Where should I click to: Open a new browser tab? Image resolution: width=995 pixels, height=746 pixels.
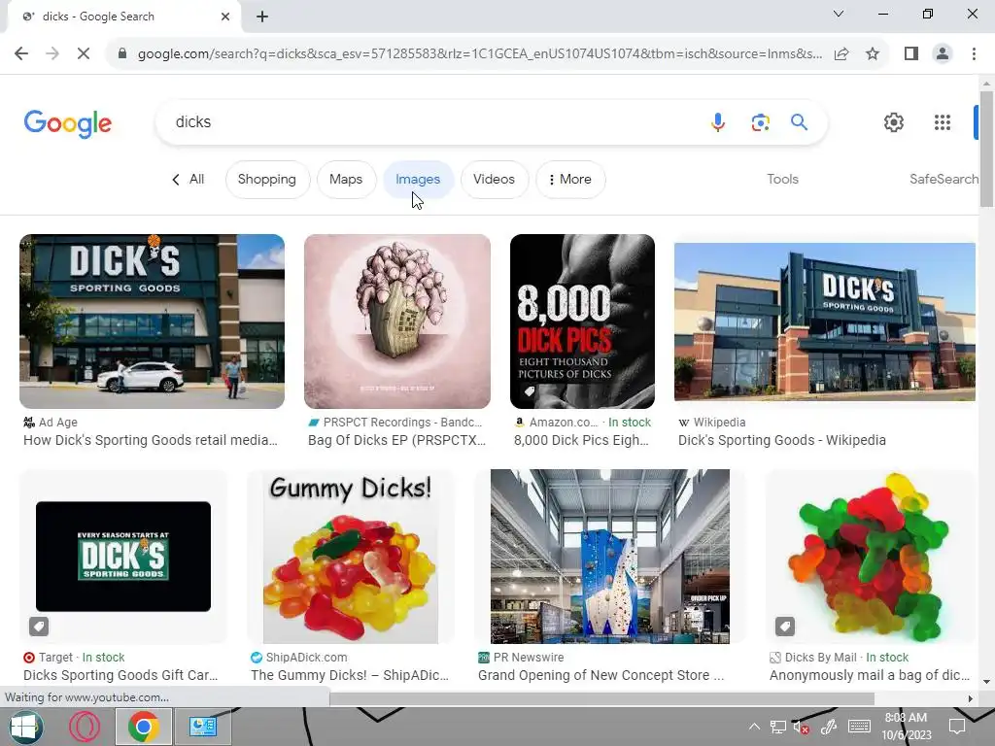(262, 17)
